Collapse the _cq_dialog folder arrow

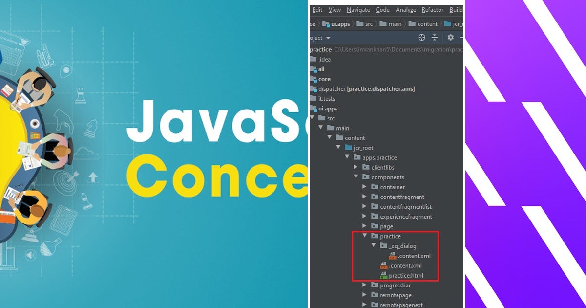coord(374,246)
